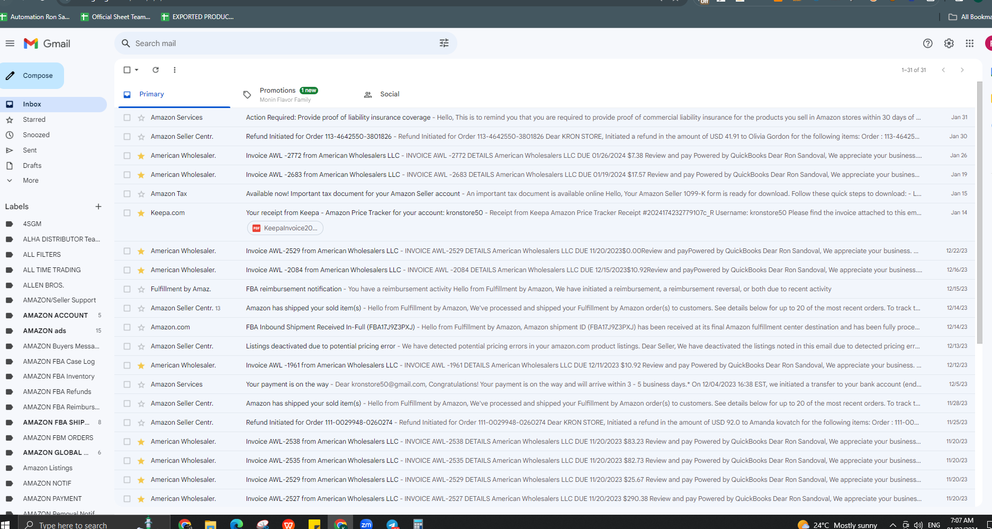Open the All Bookmarks folder

point(970,17)
